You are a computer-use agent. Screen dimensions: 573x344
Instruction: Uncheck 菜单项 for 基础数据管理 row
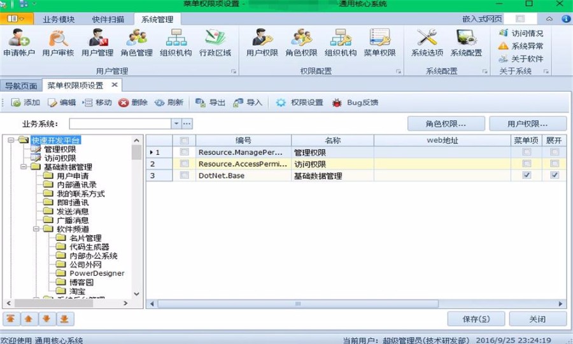(527, 175)
